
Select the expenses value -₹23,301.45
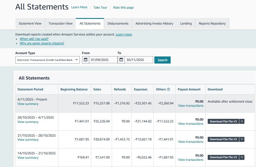pos(143,103)
